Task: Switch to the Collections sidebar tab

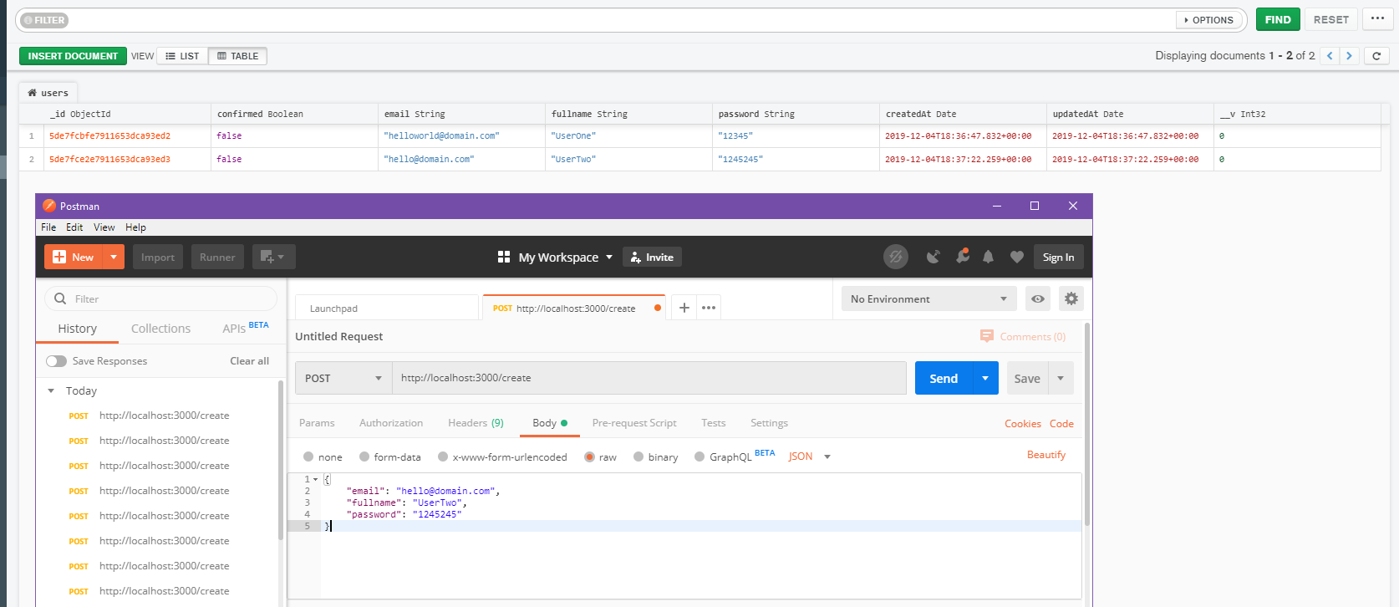Action: (160, 329)
